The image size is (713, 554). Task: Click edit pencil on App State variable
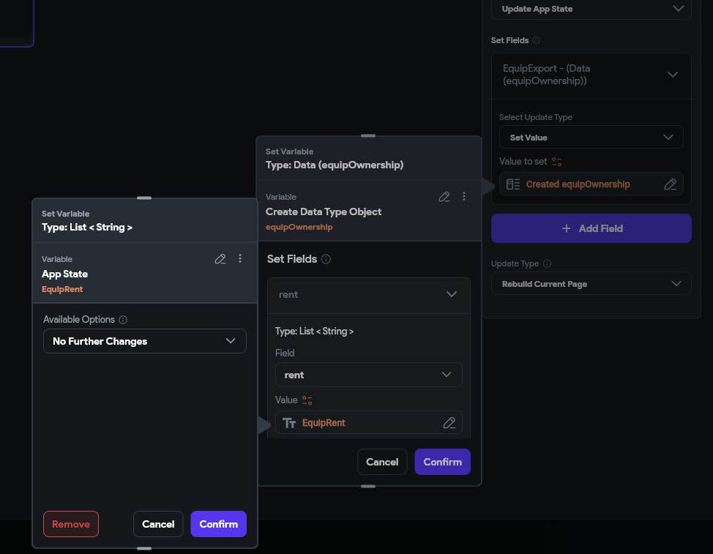tap(220, 259)
